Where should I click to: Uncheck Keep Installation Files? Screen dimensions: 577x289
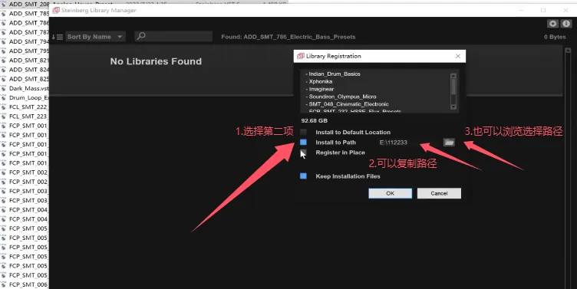(303, 176)
